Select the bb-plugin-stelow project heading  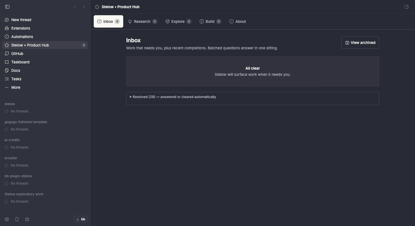click(x=18, y=176)
